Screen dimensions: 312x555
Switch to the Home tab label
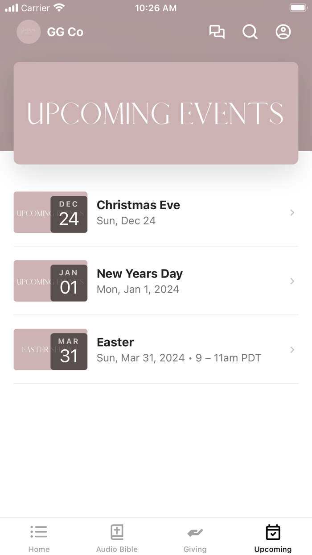click(39, 549)
